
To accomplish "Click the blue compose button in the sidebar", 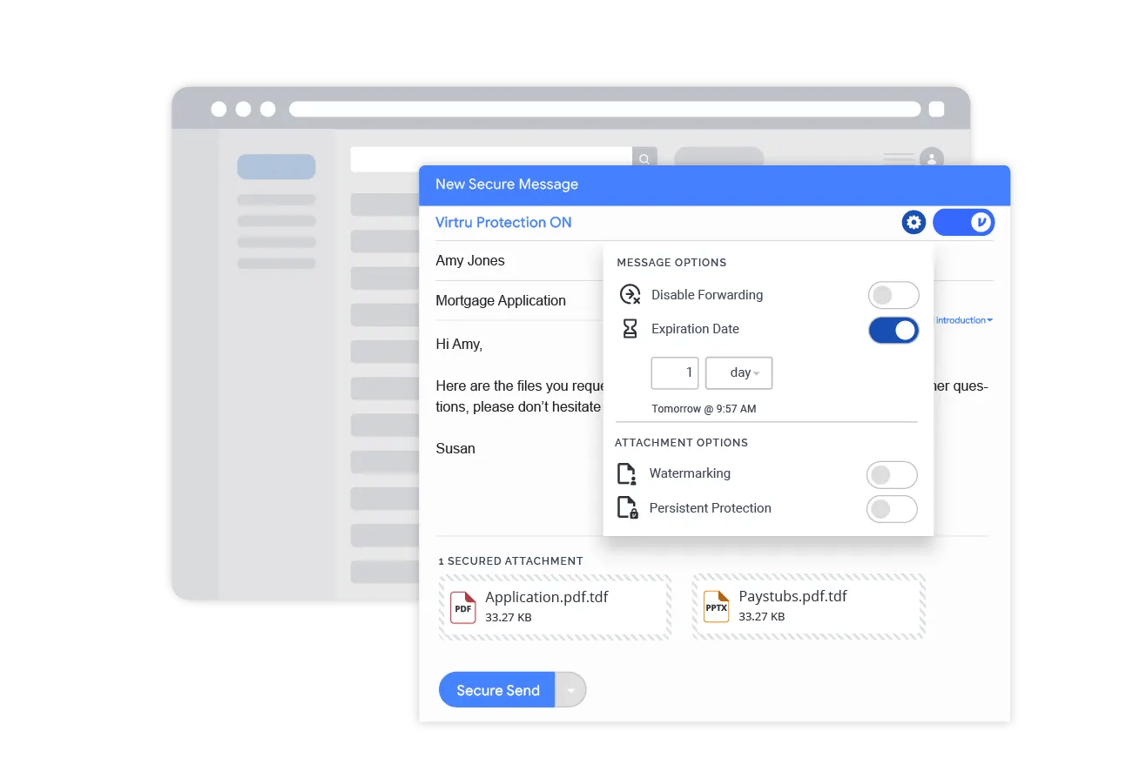I will coord(276,166).
